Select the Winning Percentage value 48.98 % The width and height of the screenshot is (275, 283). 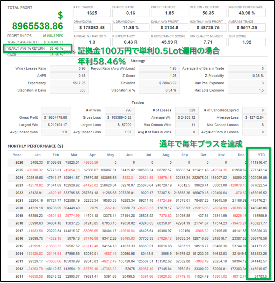click(x=247, y=13)
